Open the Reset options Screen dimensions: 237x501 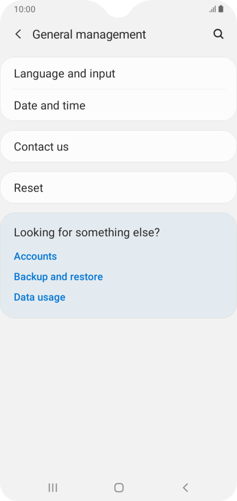[118, 187]
